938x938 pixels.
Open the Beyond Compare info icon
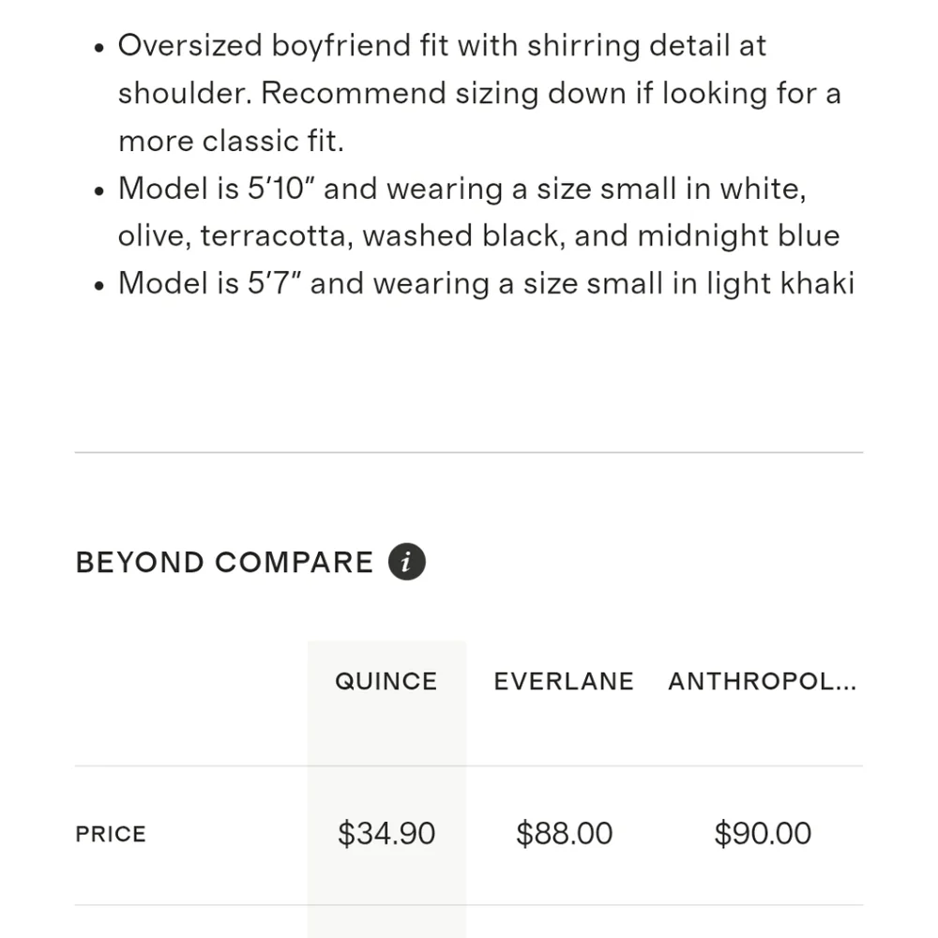407,562
